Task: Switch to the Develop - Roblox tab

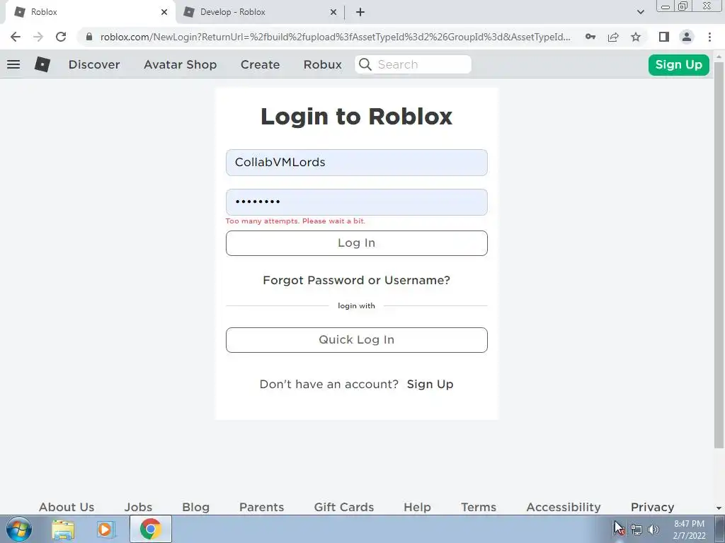Action: [259, 12]
